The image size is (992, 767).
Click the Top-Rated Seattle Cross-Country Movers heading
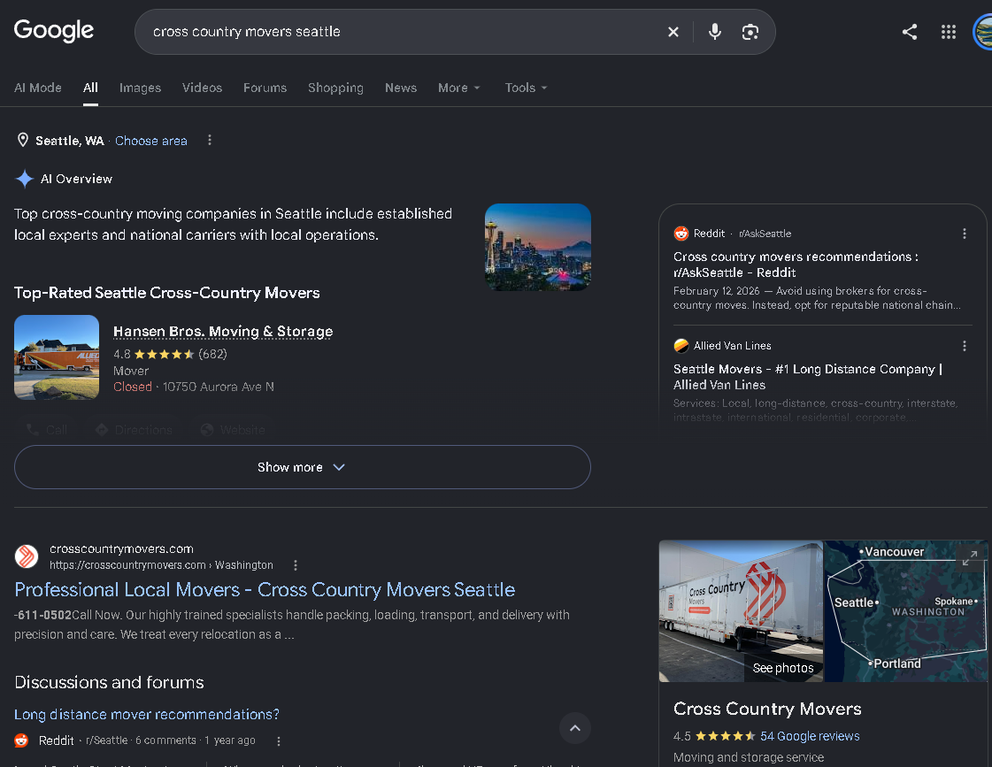(x=167, y=293)
